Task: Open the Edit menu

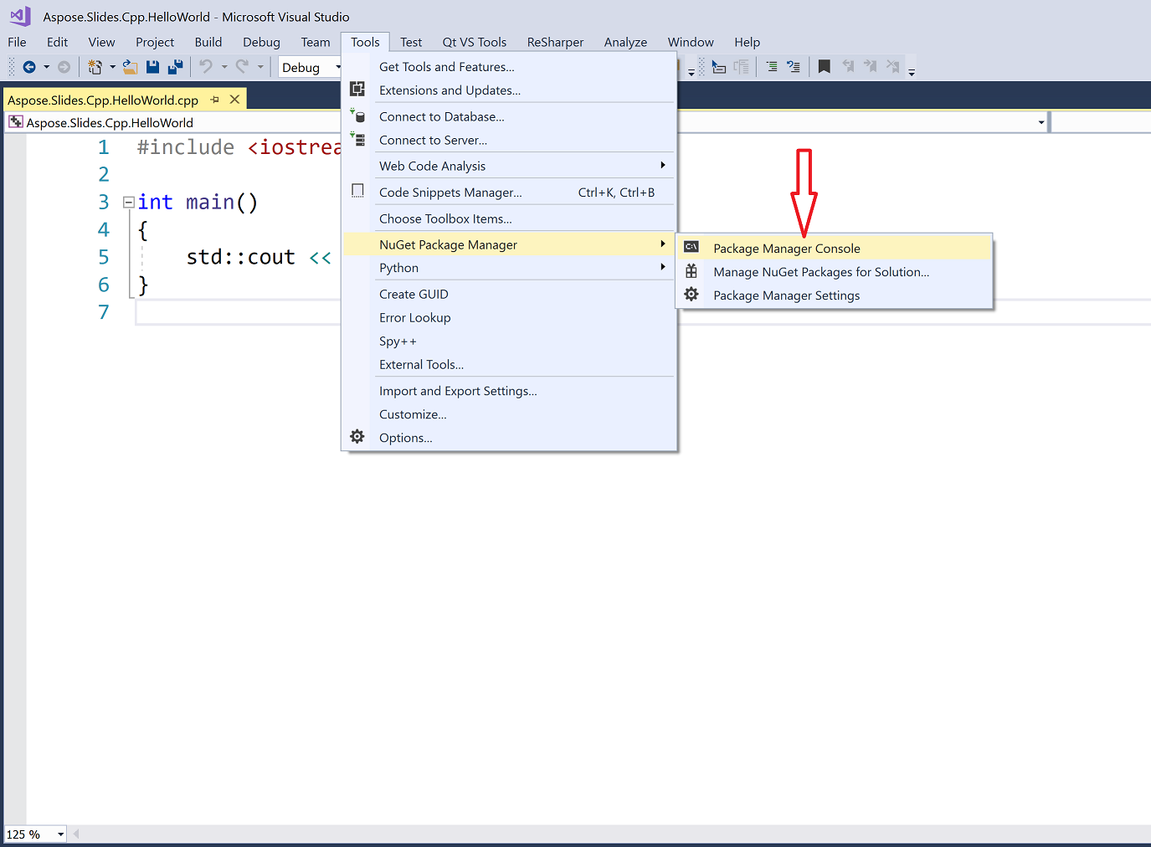Action: click(57, 42)
